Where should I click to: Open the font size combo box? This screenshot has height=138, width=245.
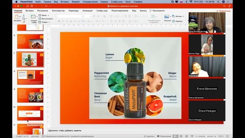pos(88,16)
